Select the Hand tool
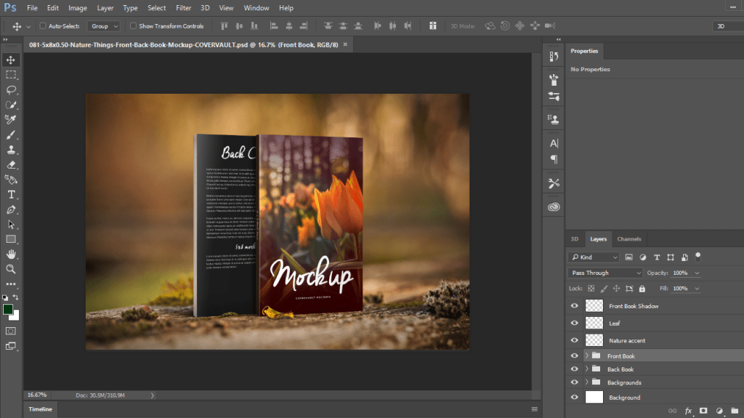This screenshot has width=744, height=418. coord(11,254)
